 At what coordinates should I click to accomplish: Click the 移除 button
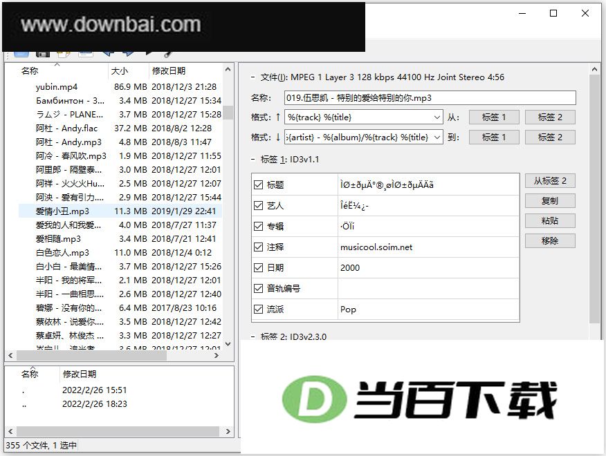pyautogui.click(x=550, y=241)
